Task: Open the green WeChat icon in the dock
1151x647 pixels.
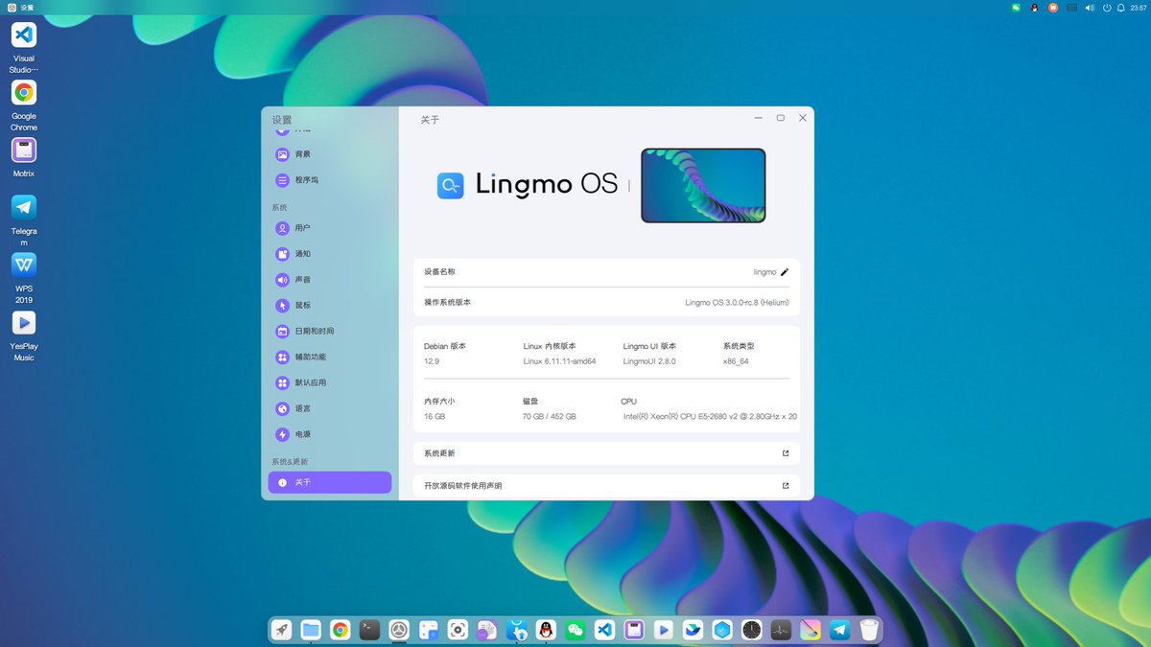Action: pos(575,630)
